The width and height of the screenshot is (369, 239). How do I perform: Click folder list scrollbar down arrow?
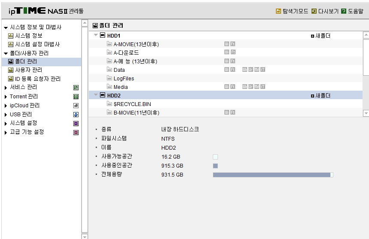(366, 113)
